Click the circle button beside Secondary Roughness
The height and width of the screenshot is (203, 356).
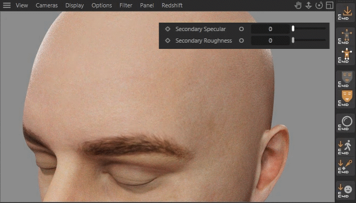pyautogui.click(x=241, y=40)
